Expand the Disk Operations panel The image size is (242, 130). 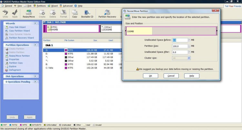click(35, 76)
